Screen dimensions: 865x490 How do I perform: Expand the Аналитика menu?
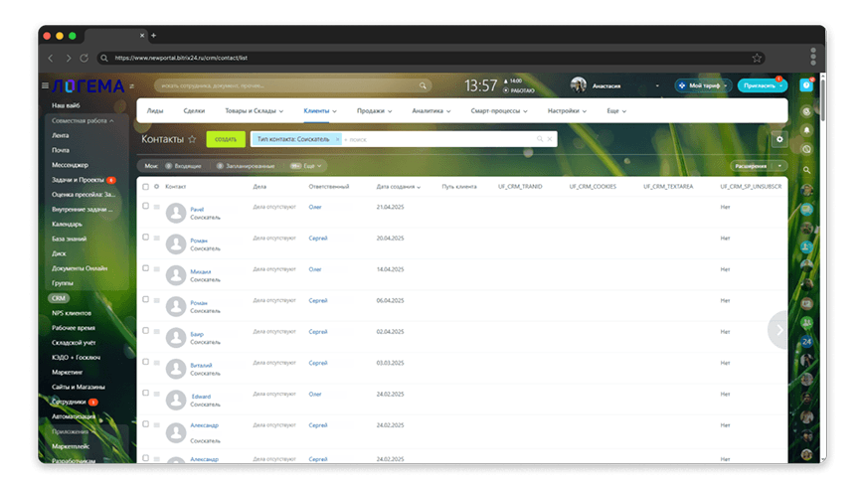click(x=432, y=111)
